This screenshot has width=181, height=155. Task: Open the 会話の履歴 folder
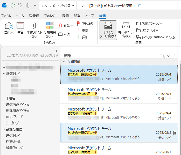(x=14, y=129)
